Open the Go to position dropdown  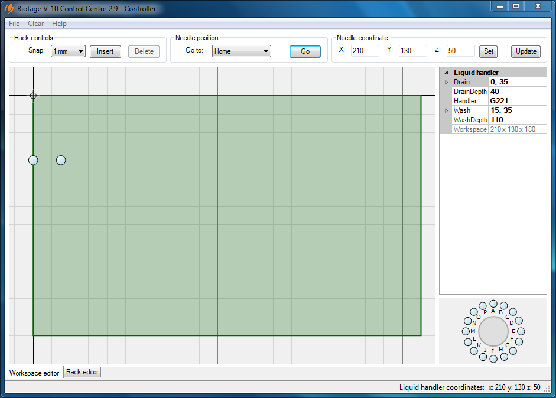[x=267, y=51]
